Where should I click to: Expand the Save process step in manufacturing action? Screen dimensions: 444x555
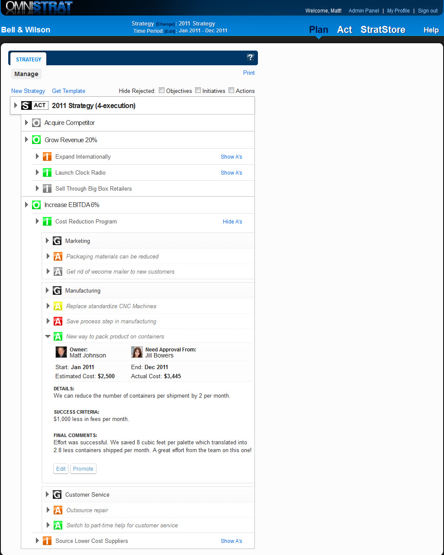point(48,321)
